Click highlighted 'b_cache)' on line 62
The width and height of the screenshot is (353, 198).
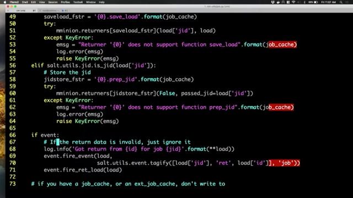point(281,107)
